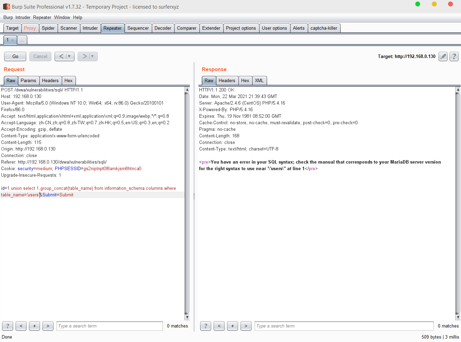Viewport: 461px width, 342px height.
Task: Open history back dropdown arrow
Action: (69, 56)
